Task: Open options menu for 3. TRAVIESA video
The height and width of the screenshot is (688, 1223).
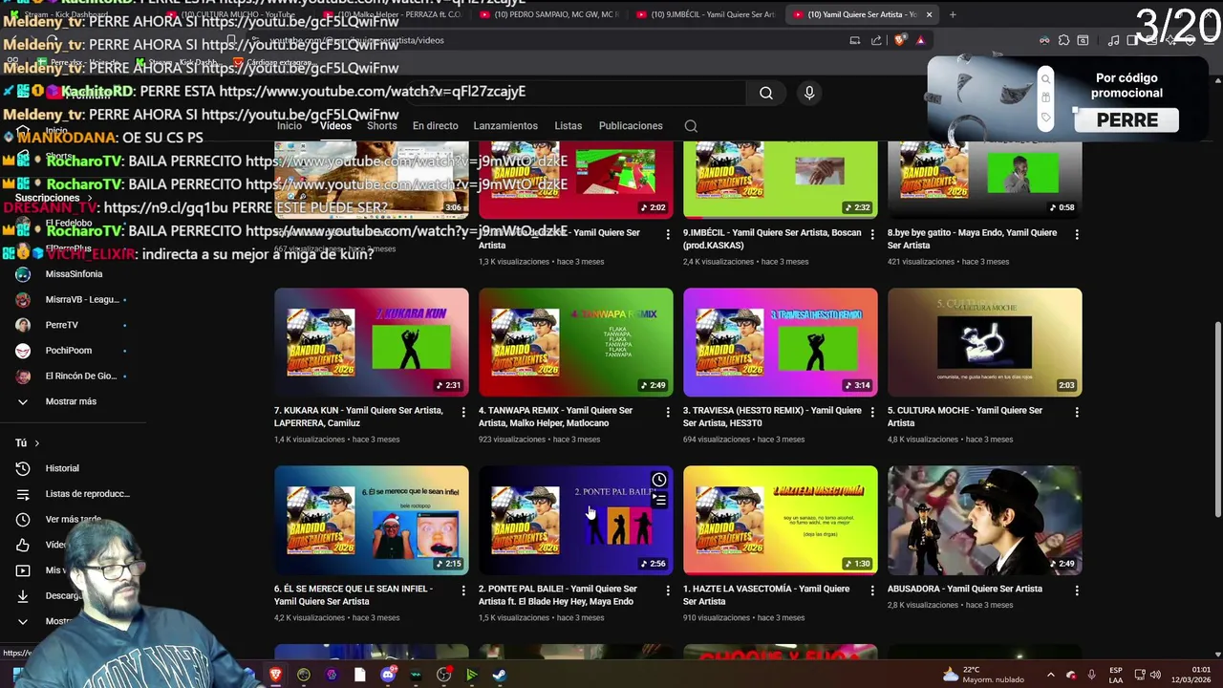Action: [872, 412]
